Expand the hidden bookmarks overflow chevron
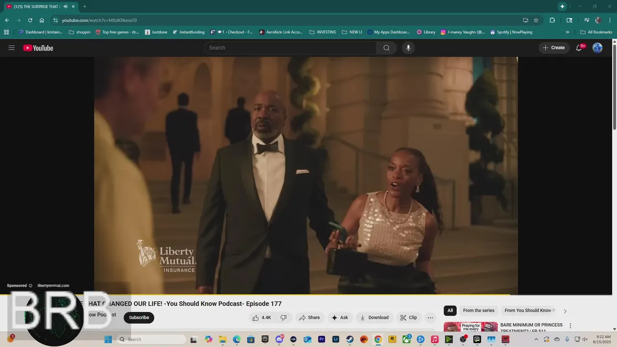 click(x=567, y=32)
